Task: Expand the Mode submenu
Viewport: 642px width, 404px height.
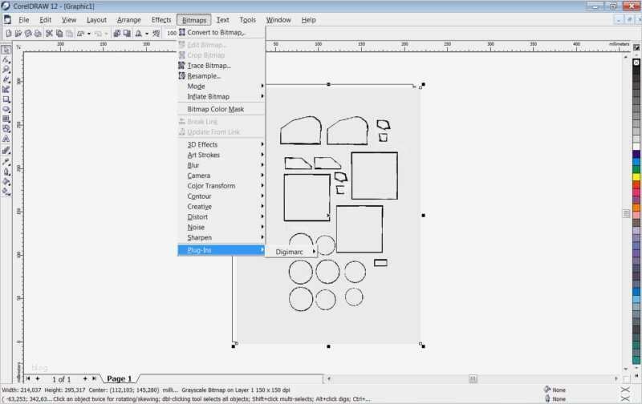Action: click(221, 87)
